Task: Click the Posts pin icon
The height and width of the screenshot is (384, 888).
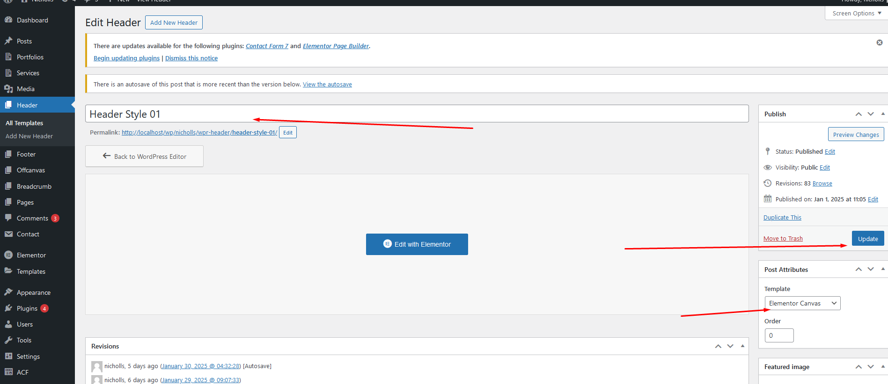Action: point(8,41)
